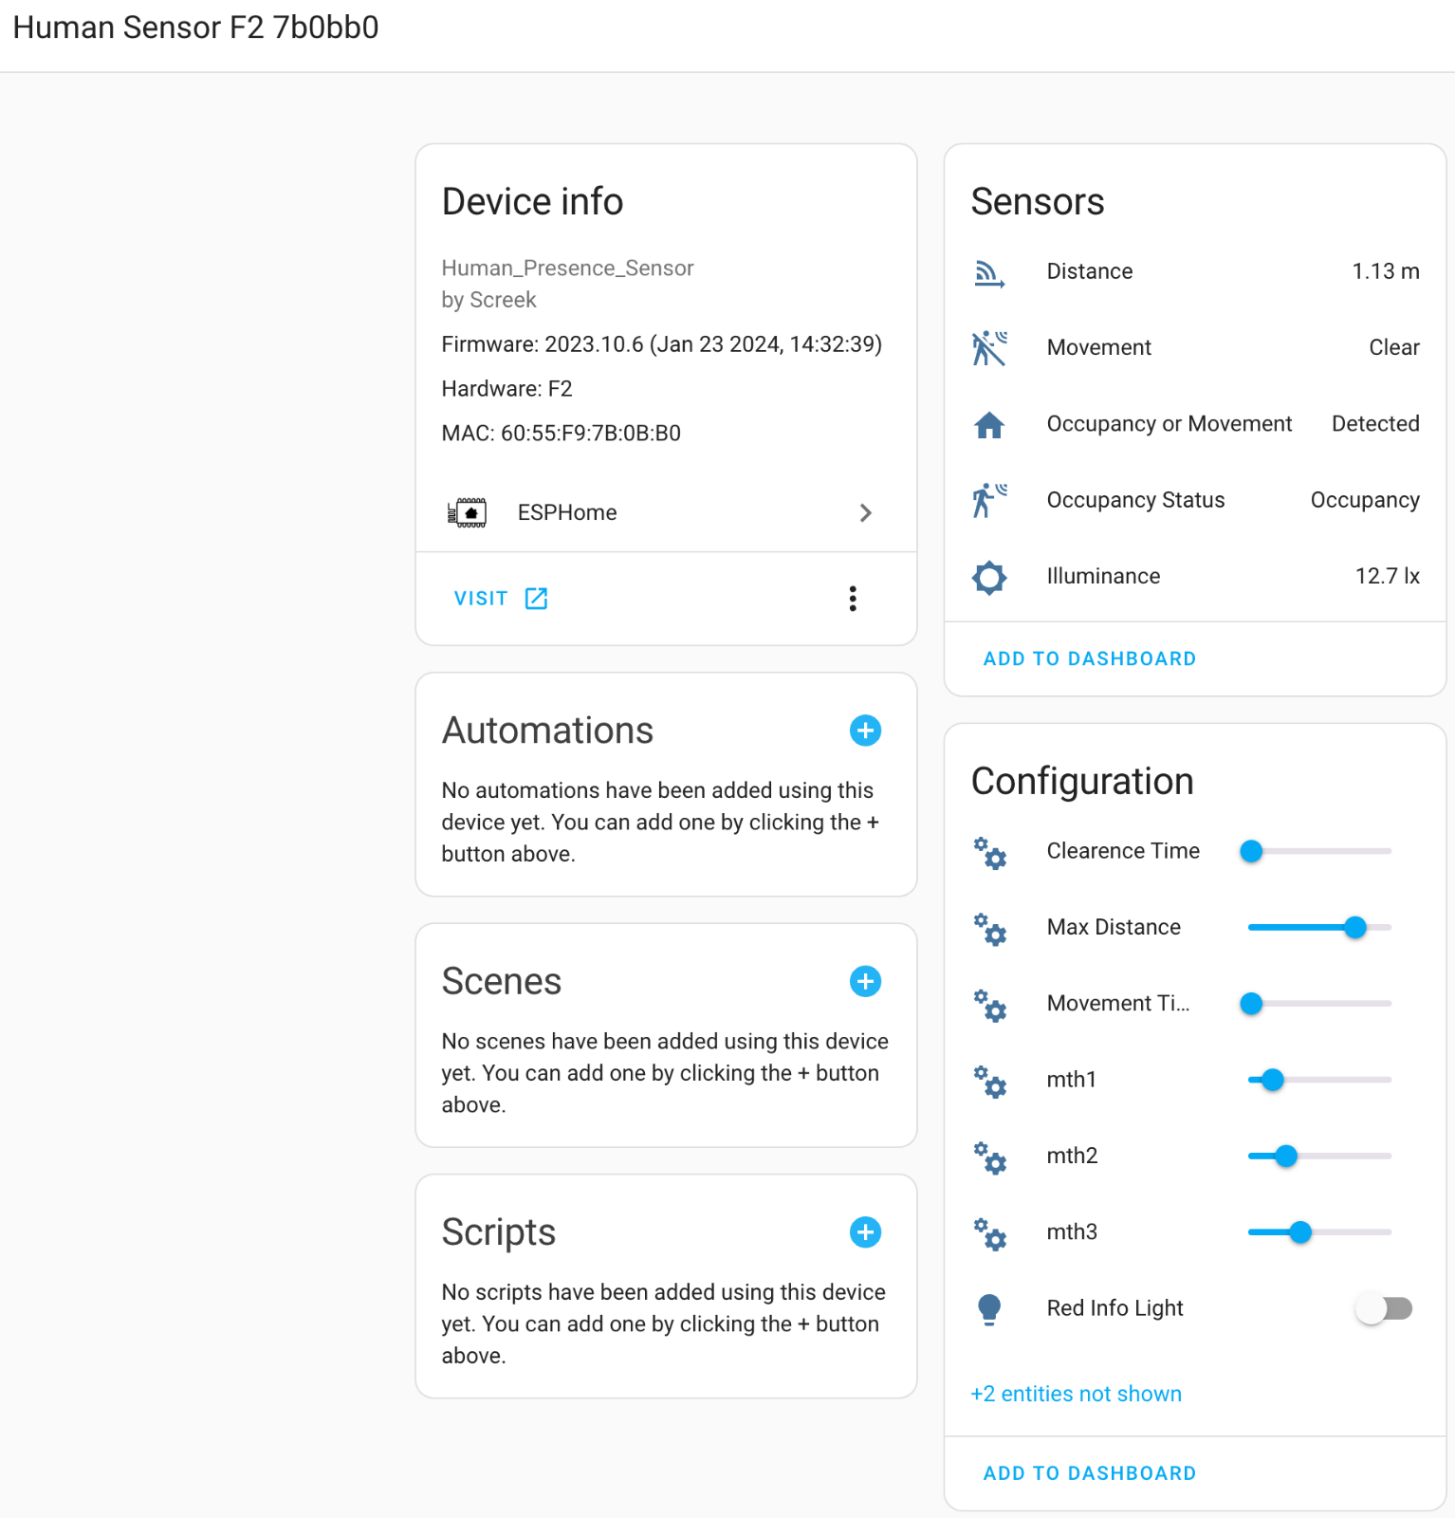Add Sensors card to dashboard
1455x1518 pixels.
click(1090, 658)
